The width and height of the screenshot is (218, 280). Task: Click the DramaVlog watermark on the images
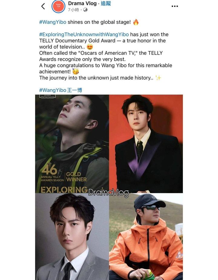click(x=108, y=193)
